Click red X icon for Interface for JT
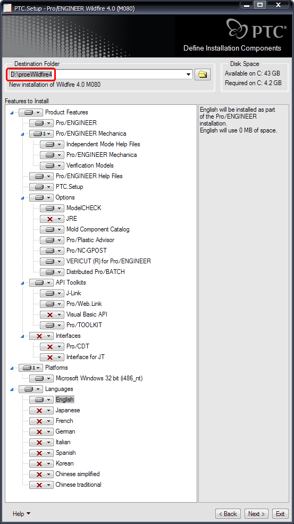Screen dimensions: 294x524 (x=49, y=357)
